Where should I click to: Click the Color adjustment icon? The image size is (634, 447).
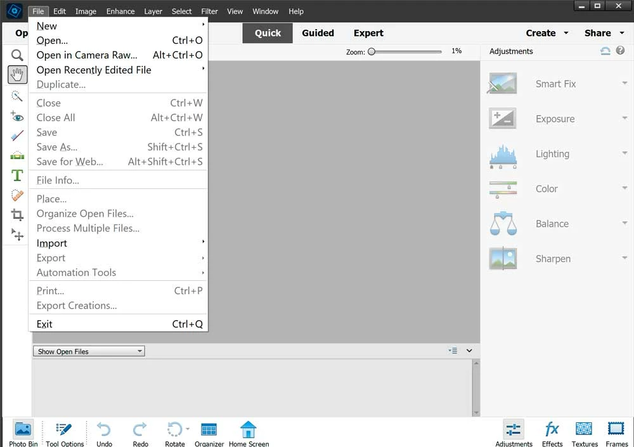(503, 190)
